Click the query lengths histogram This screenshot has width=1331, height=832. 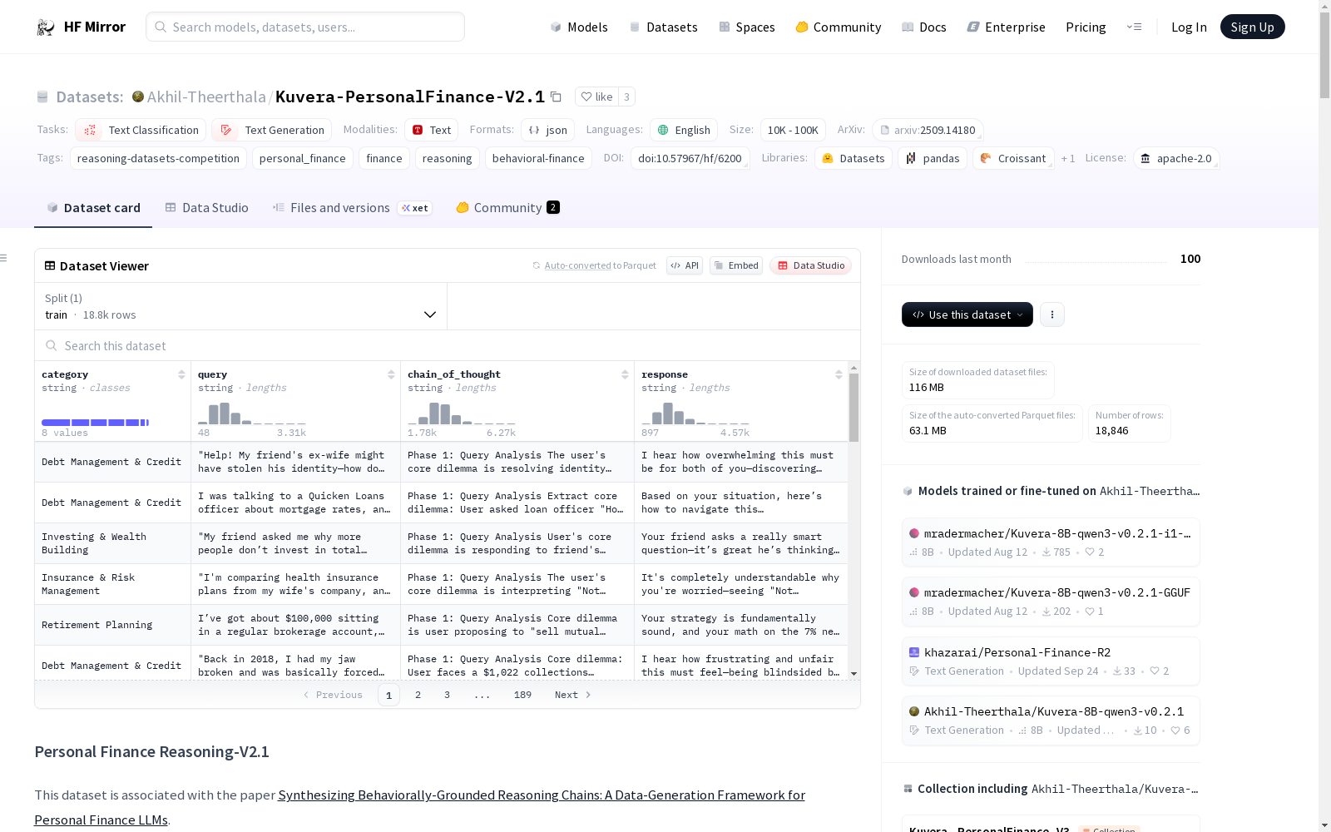point(252,413)
